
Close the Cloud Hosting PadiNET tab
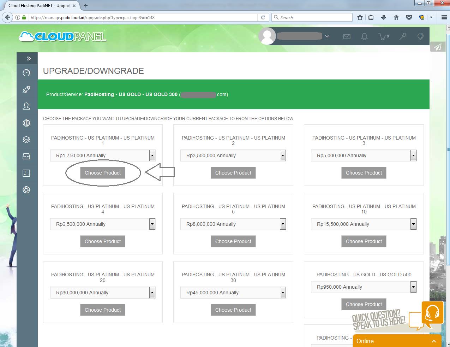coord(74,6)
